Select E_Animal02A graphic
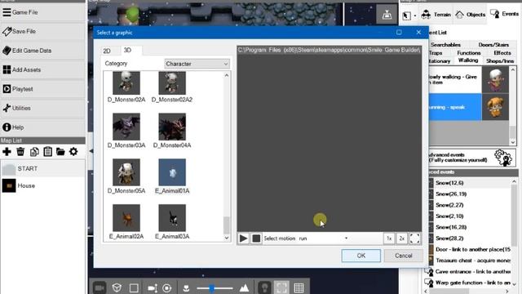 (126, 221)
